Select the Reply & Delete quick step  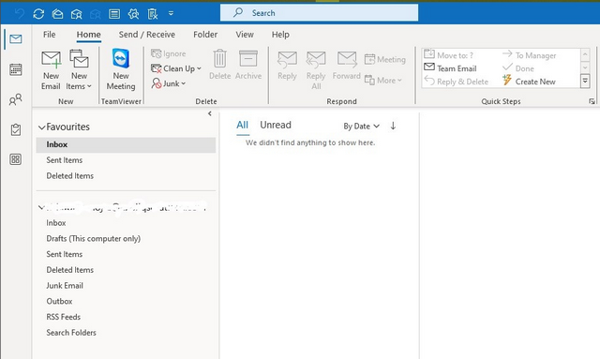tap(457, 82)
